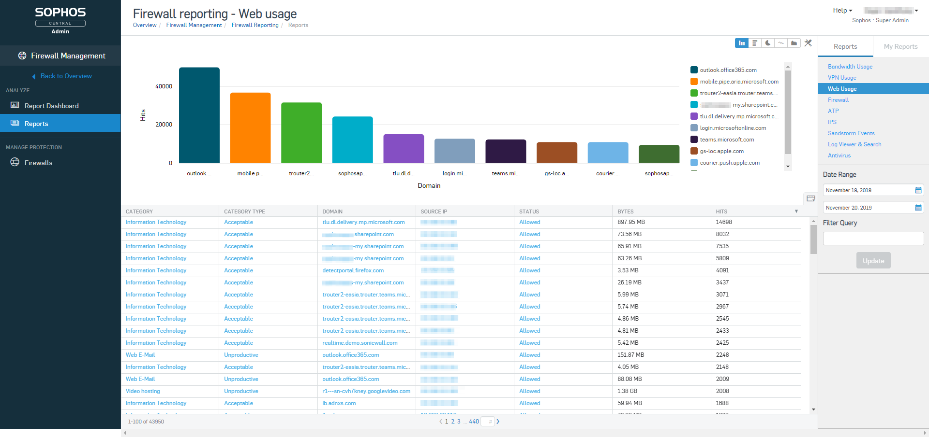Switch to the My Reports tab
Viewport: 929px width, 437px height.
point(900,46)
